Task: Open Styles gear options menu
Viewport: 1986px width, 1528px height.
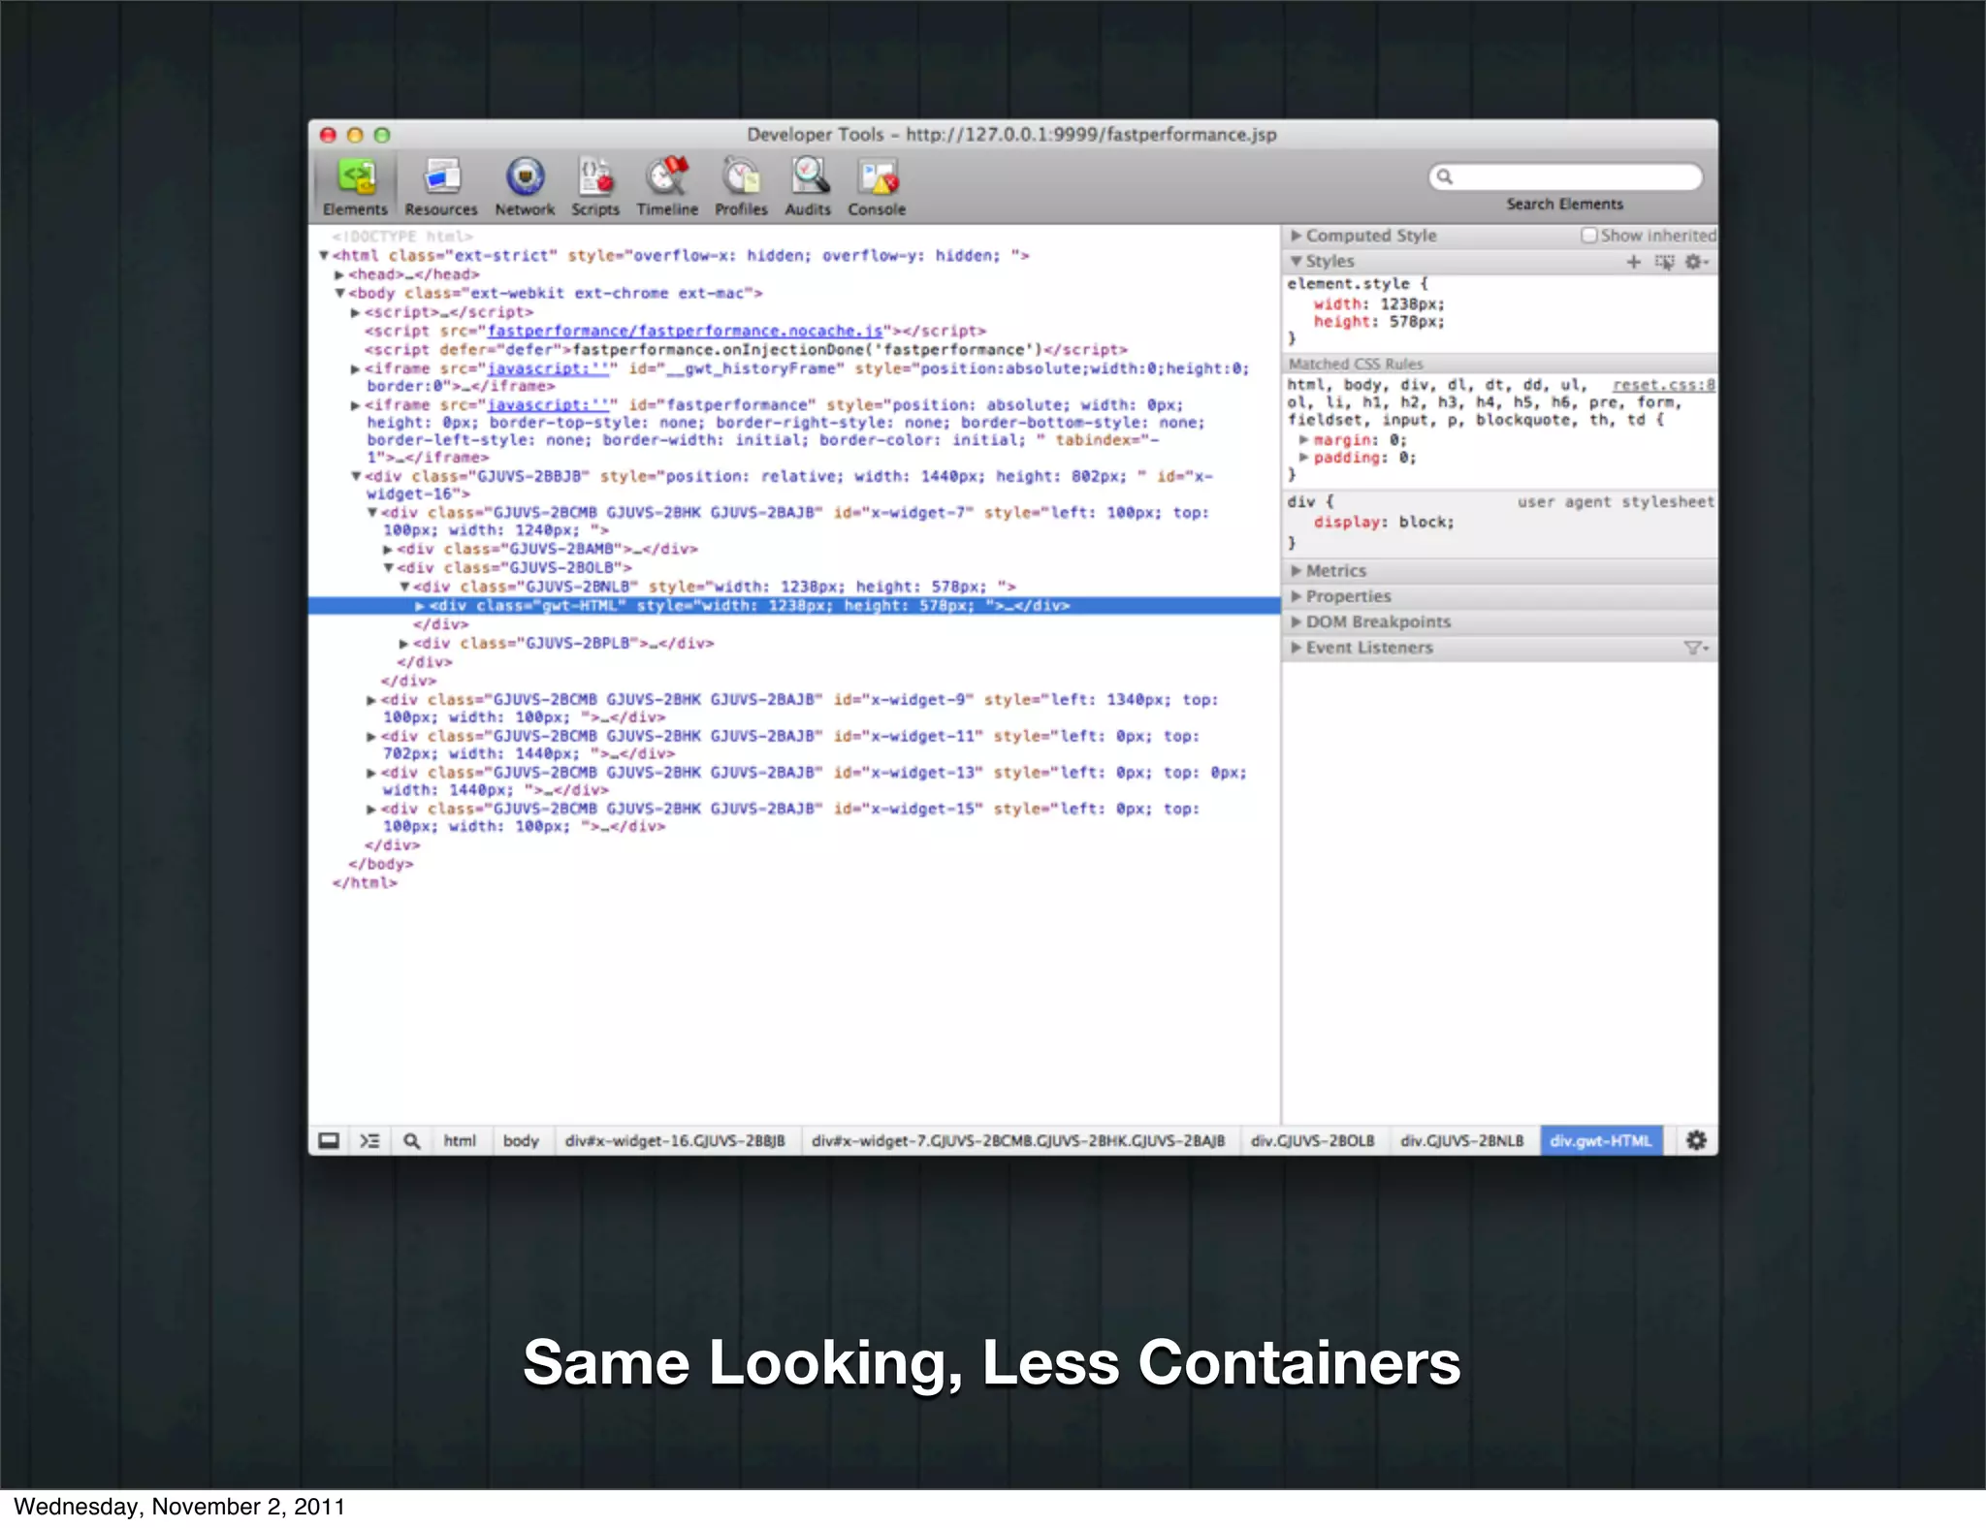Action: point(1696,262)
